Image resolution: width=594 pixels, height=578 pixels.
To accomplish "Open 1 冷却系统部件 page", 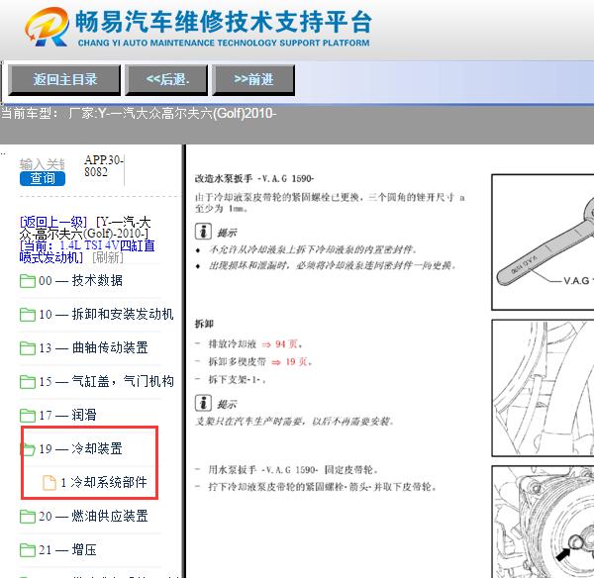I will tap(104, 482).
